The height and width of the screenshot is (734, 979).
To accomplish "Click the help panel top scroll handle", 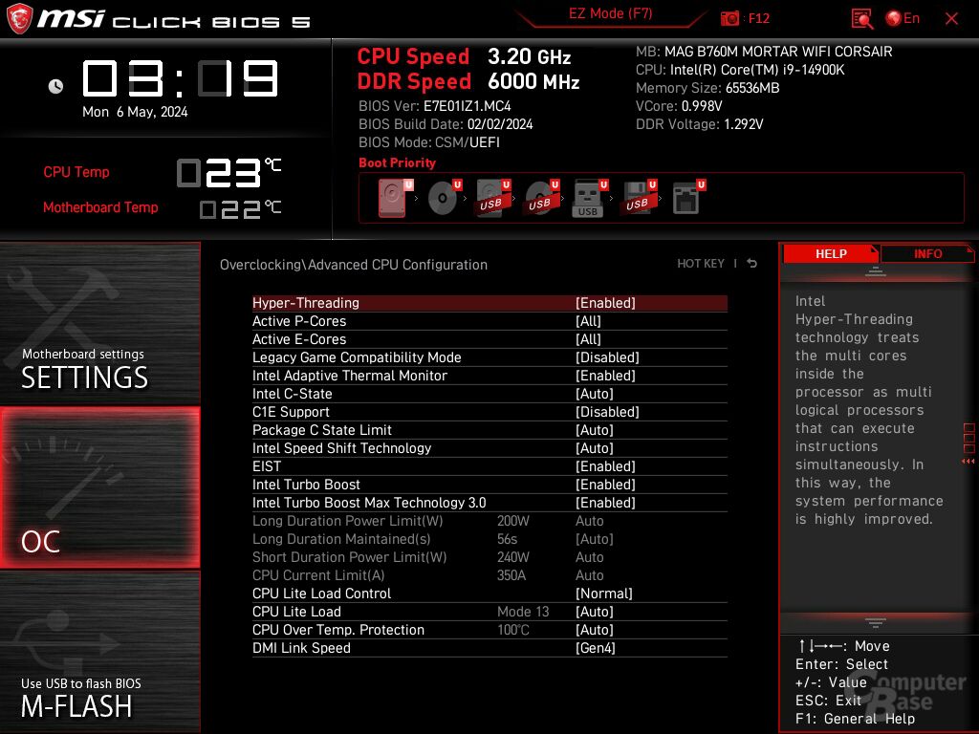I will (x=876, y=271).
